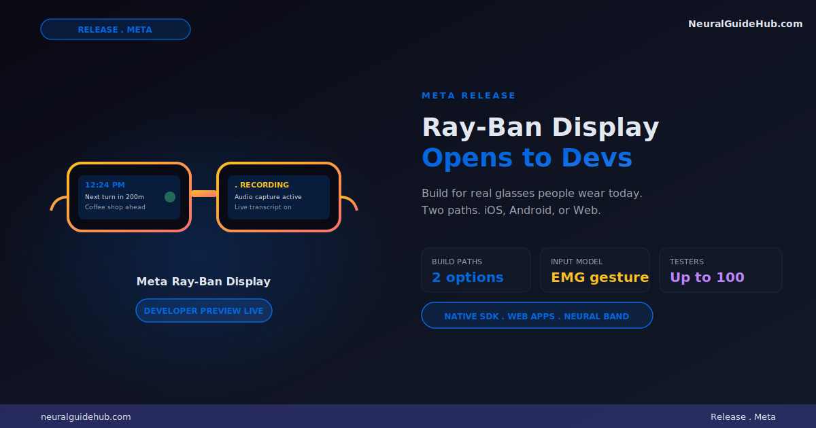Click 'Build for real glasses people wear today.' line

pyautogui.click(x=532, y=194)
